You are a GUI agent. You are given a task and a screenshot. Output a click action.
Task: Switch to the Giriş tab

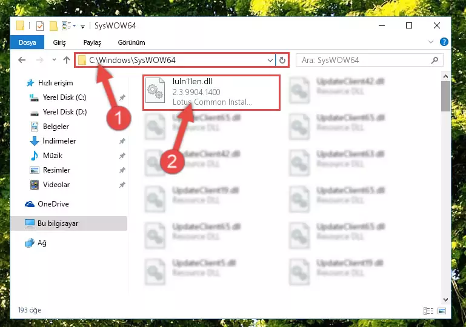point(59,42)
